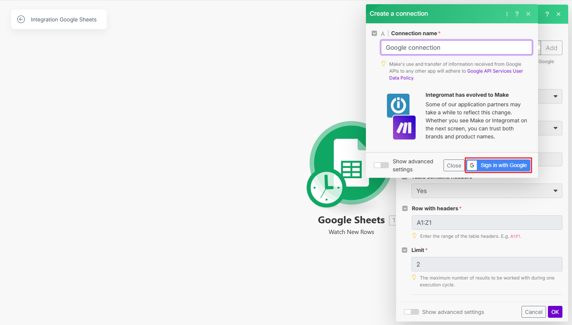Toggle the Limit field checkbox
Image resolution: width=572 pixels, height=325 pixels.
(x=405, y=250)
